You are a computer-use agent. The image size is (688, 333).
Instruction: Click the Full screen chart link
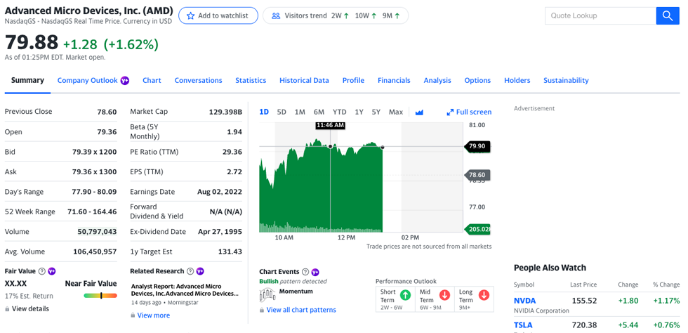click(x=469, y=112)
